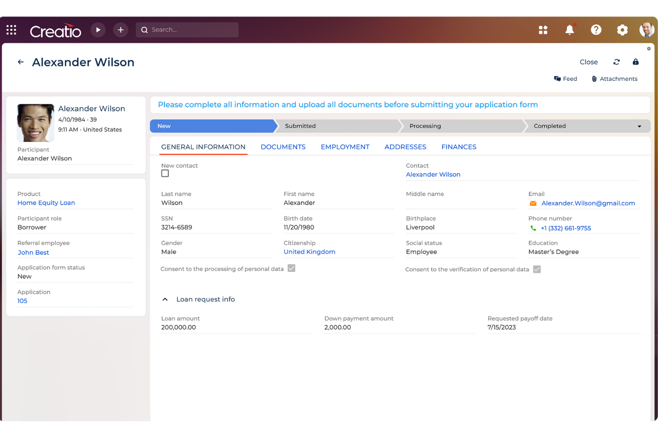Refresh the record using the refresh icon
Viewport: 658px width, 439px height.
click(x=617, y=62)
